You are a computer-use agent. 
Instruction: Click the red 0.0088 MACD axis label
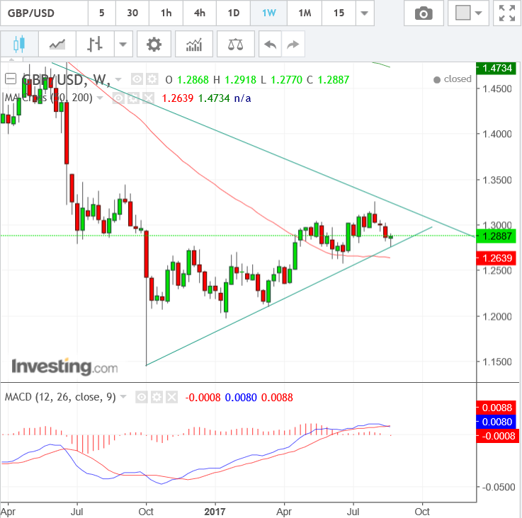pos(497,408)
